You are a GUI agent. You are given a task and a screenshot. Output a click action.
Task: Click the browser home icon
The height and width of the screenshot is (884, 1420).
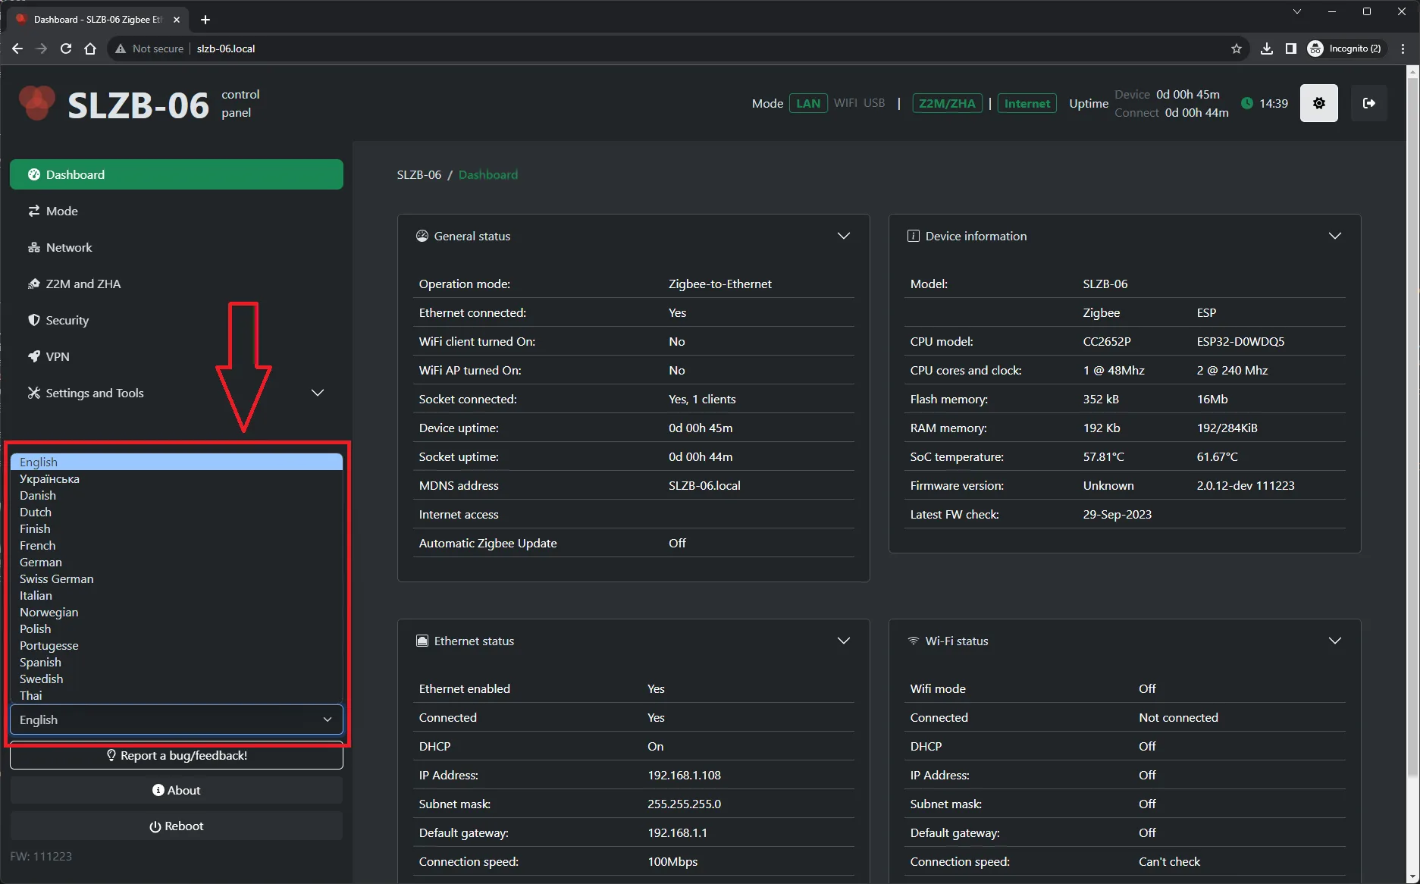pyautogui.click(x=90, y=49)
